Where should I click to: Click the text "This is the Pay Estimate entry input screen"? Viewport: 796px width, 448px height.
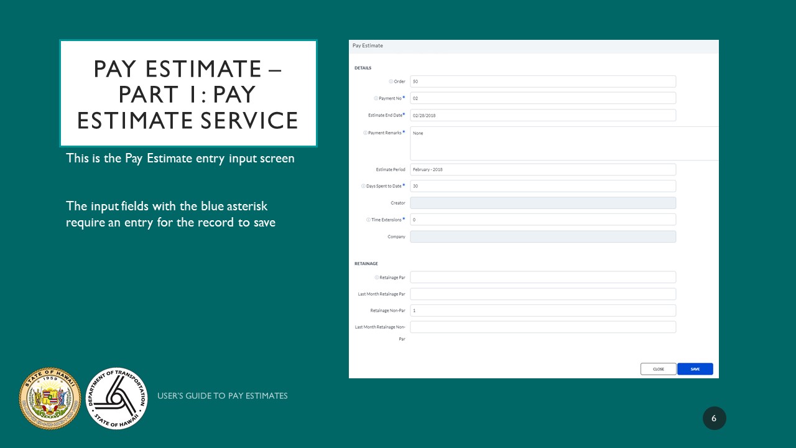tap(180, 159)
